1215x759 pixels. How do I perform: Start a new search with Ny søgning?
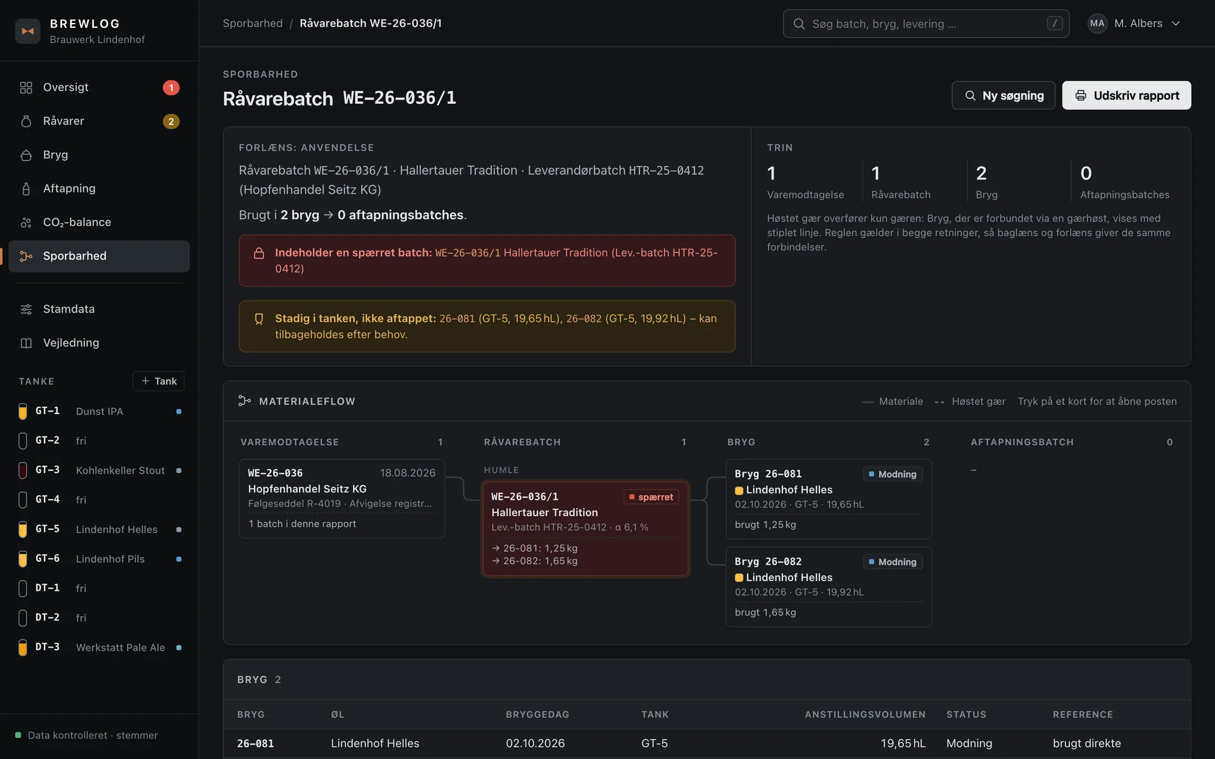tap(1004, 95)
